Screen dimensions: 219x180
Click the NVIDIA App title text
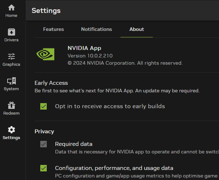tap(85, 48)
